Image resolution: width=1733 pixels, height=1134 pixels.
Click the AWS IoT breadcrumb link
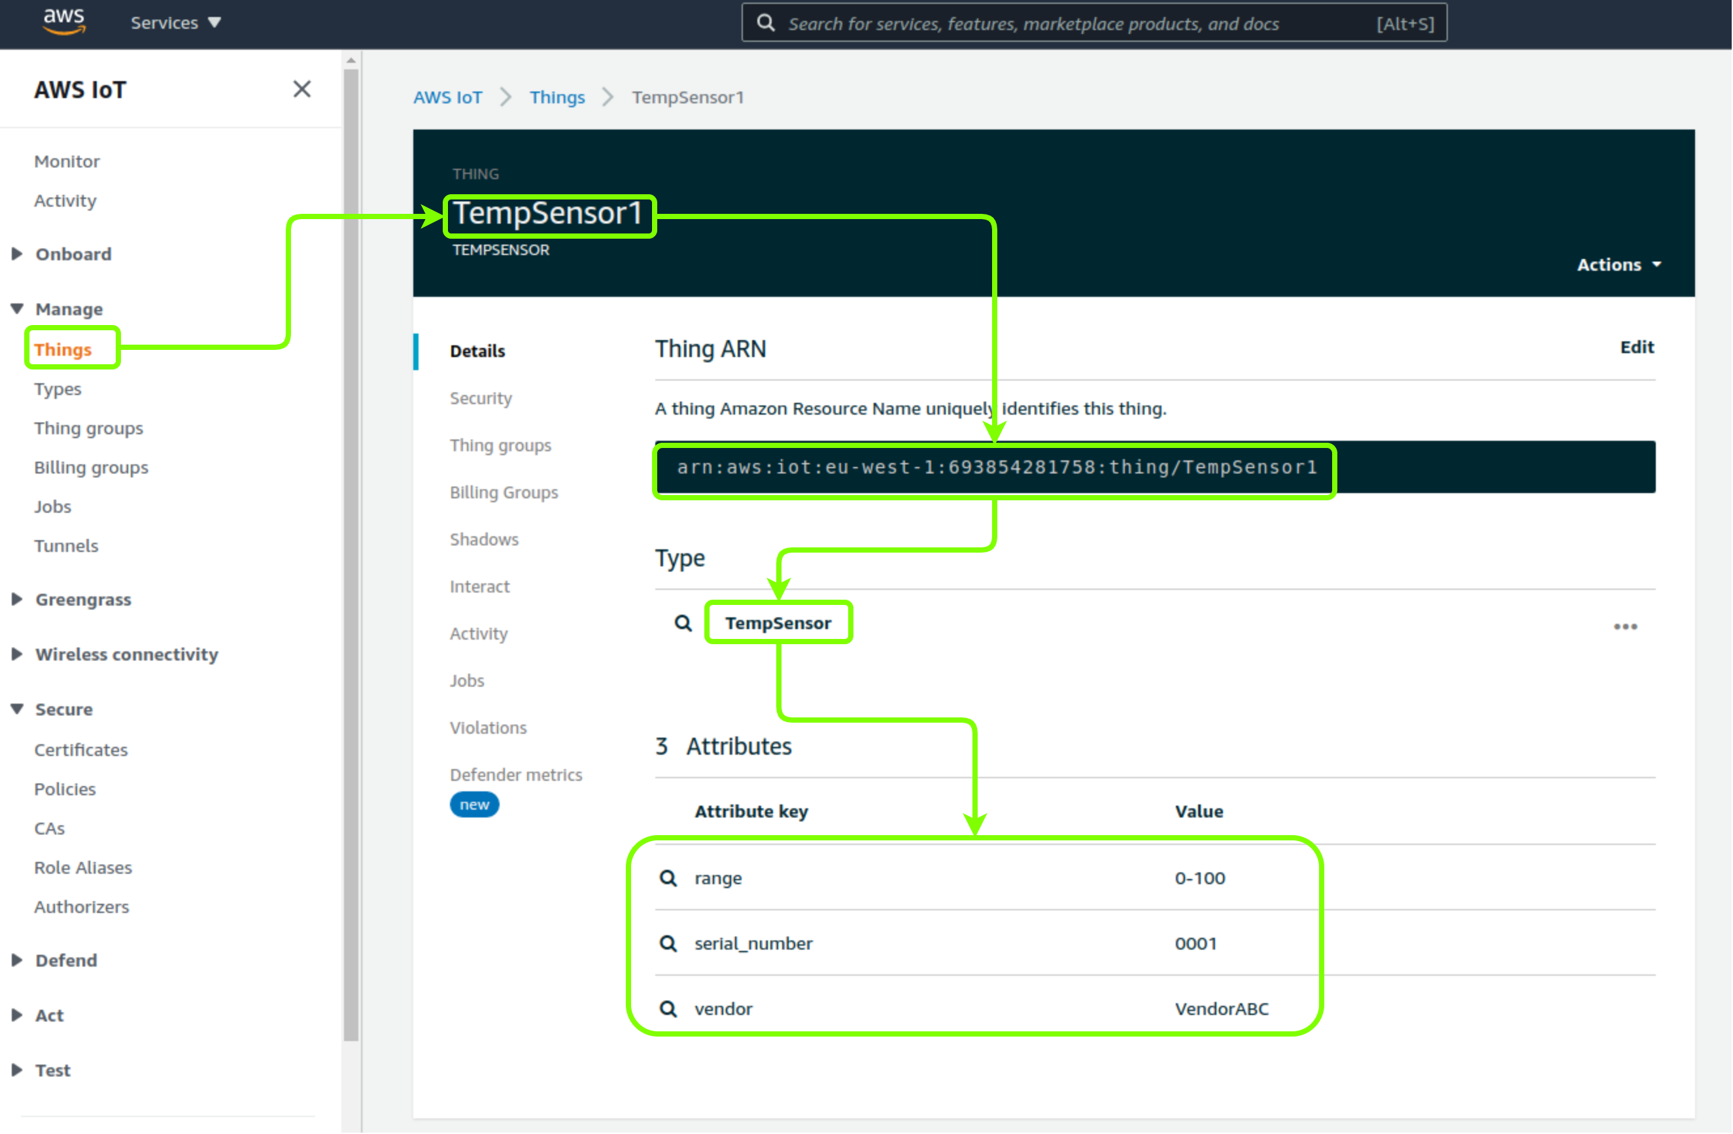[447, 97]
